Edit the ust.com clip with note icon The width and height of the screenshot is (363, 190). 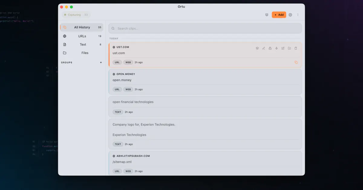click(x=283, y=48)
